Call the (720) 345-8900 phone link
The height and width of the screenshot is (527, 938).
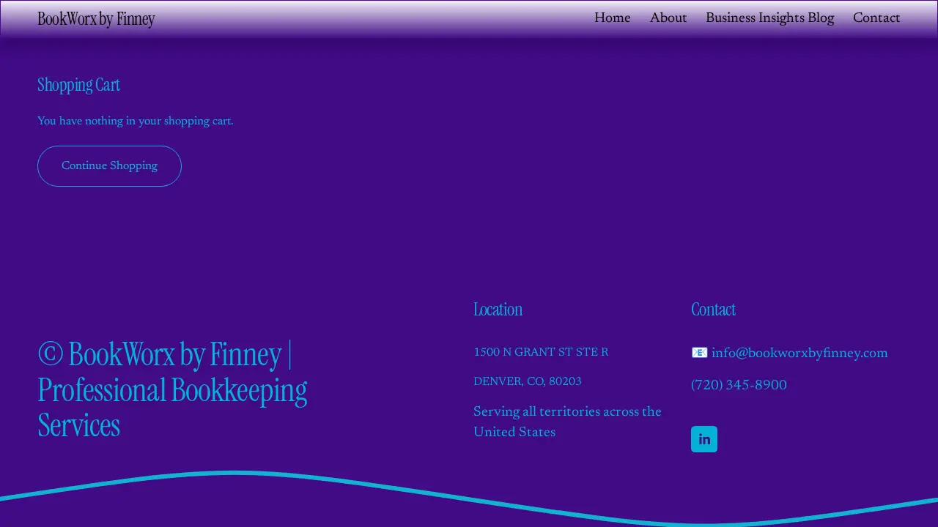(739, 385)
